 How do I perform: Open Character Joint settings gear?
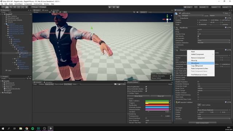[x=230, y=50]
